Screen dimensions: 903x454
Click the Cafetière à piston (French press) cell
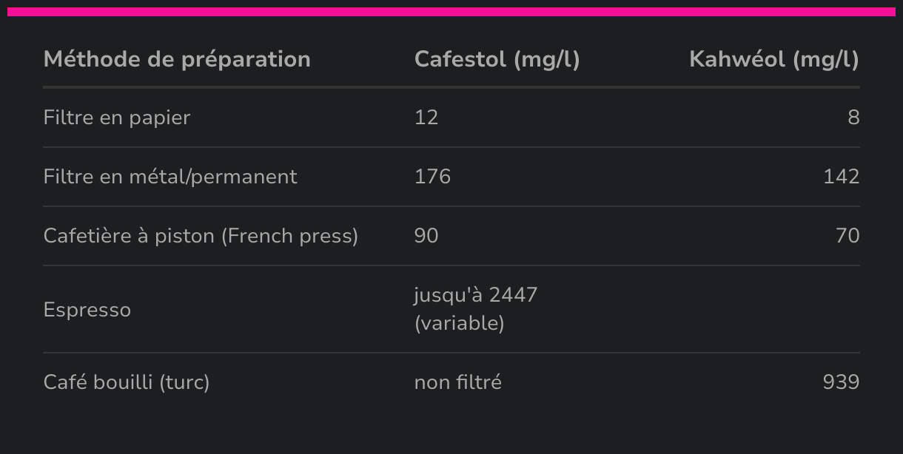[x=201, y=236]
